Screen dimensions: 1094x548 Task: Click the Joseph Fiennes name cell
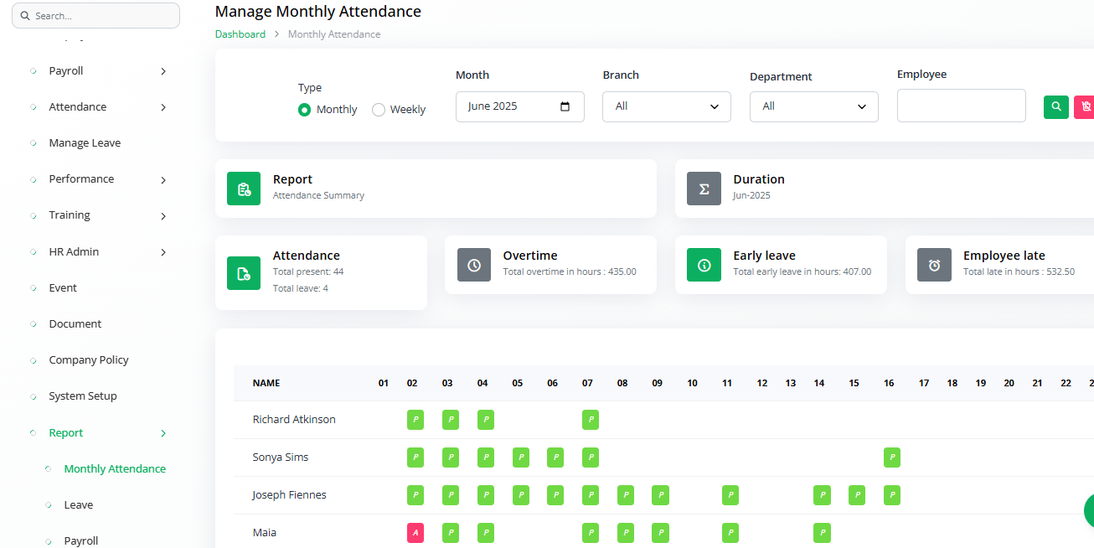[290, 495]
